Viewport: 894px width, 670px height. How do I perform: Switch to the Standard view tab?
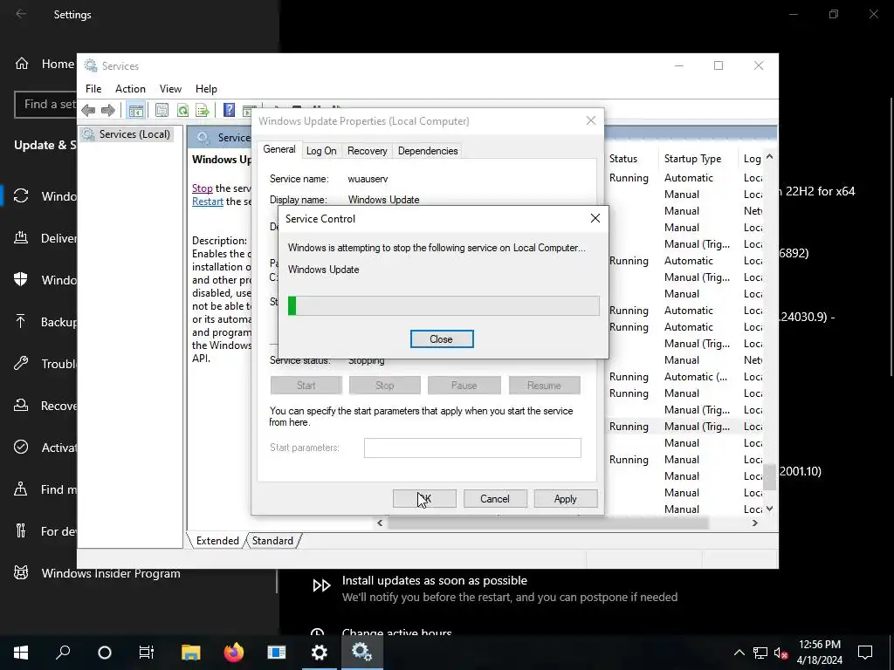(272, 541)
